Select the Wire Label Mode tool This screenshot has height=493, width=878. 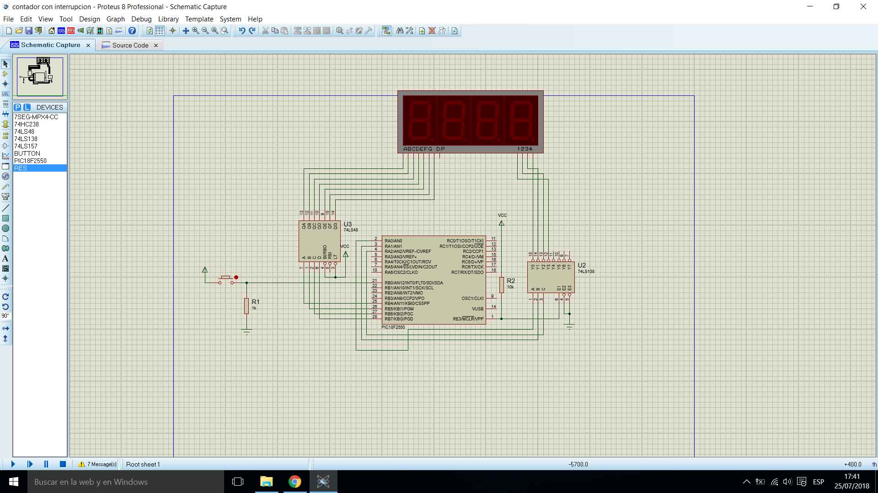click(5, 94)
